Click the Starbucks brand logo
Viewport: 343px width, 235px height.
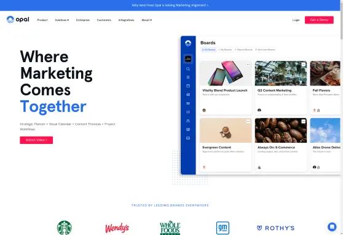click(x=65, y=228)
